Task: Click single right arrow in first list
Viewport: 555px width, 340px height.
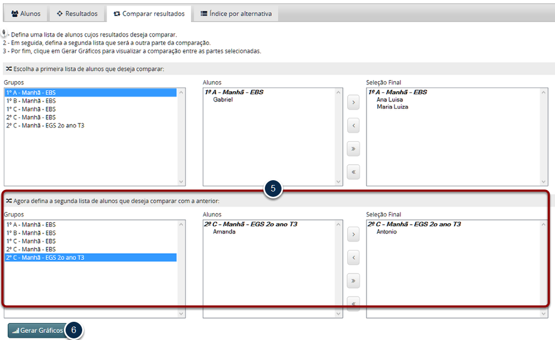Action: tap(353, 103)
